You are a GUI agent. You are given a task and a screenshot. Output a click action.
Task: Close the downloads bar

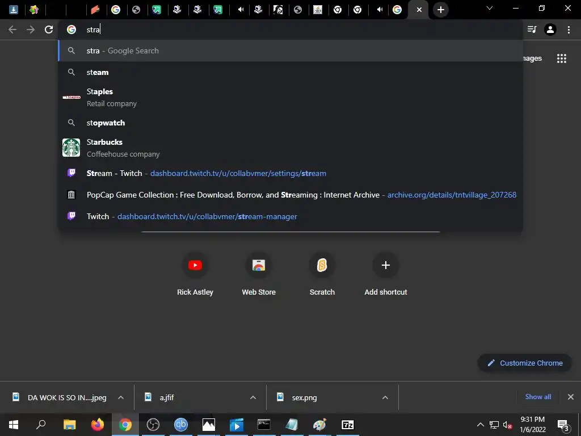(x=571, y=397)
